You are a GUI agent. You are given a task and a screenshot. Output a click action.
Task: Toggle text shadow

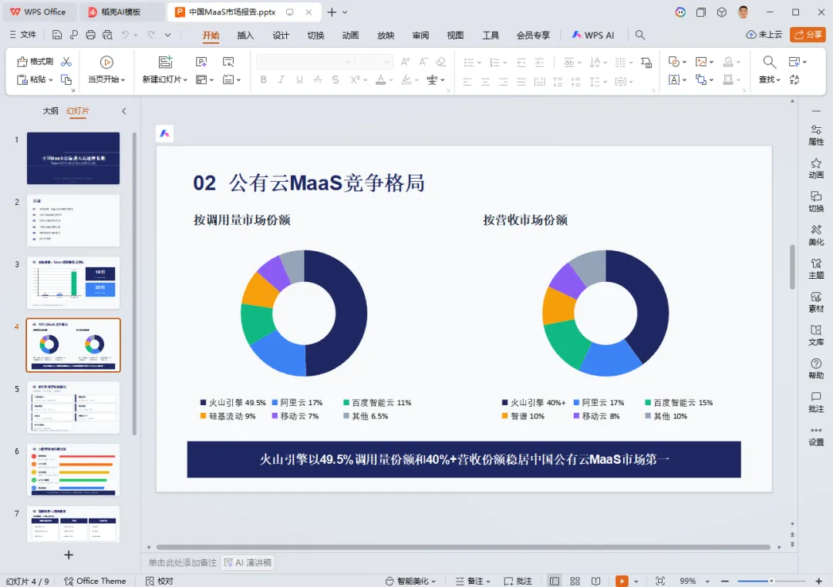336,79
